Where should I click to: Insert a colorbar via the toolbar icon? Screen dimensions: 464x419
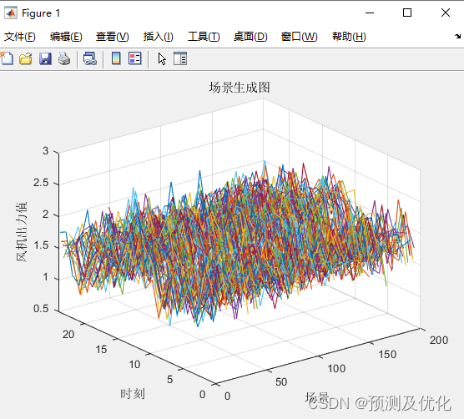point(116,58)
